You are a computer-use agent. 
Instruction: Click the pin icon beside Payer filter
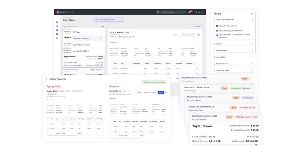tap(215, 44)
